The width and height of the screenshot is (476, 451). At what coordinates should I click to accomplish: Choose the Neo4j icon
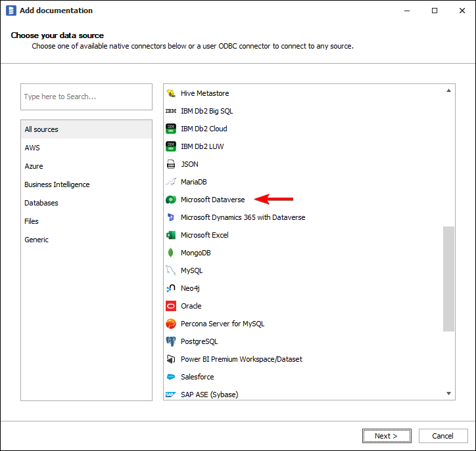click(x=171, y=288)
